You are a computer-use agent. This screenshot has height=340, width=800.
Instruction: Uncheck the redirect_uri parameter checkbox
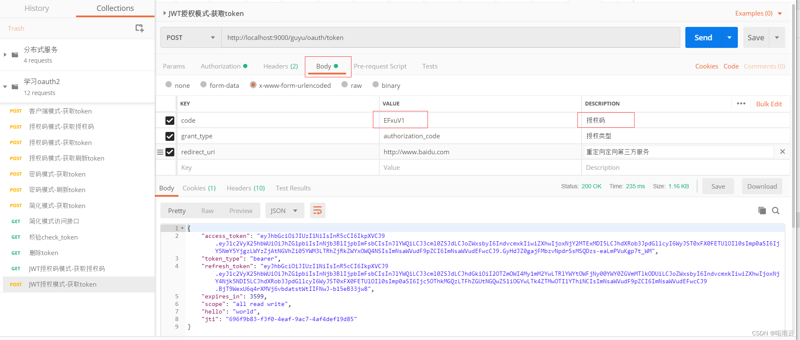[x=170, y=152]
